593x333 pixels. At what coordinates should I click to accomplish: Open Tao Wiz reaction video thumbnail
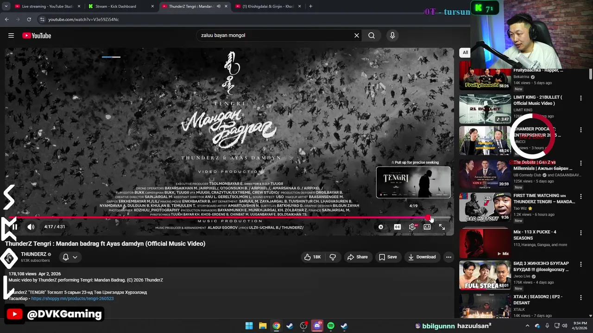[485, 207]
